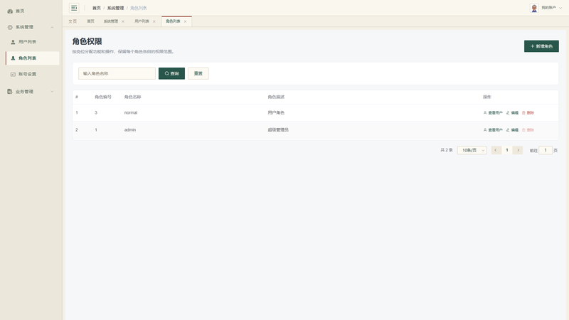
Task: Toggle the sidebar collapse icon in header
Action: 74,8
